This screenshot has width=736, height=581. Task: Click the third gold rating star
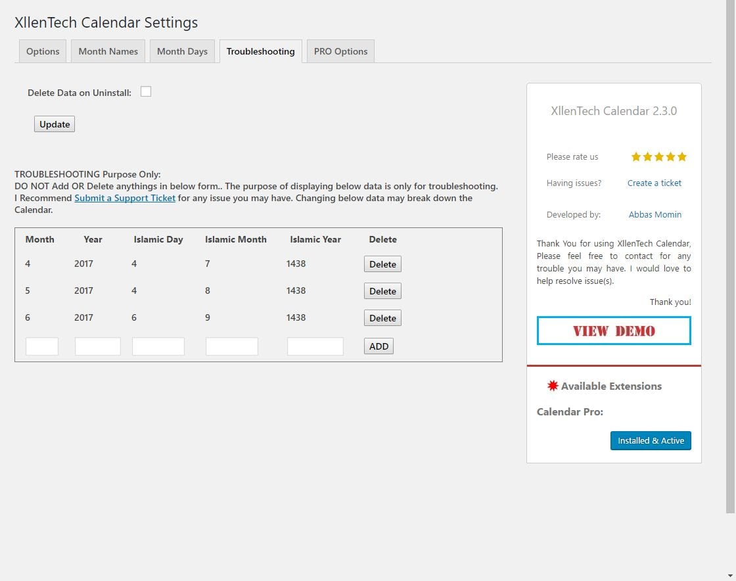659,156
